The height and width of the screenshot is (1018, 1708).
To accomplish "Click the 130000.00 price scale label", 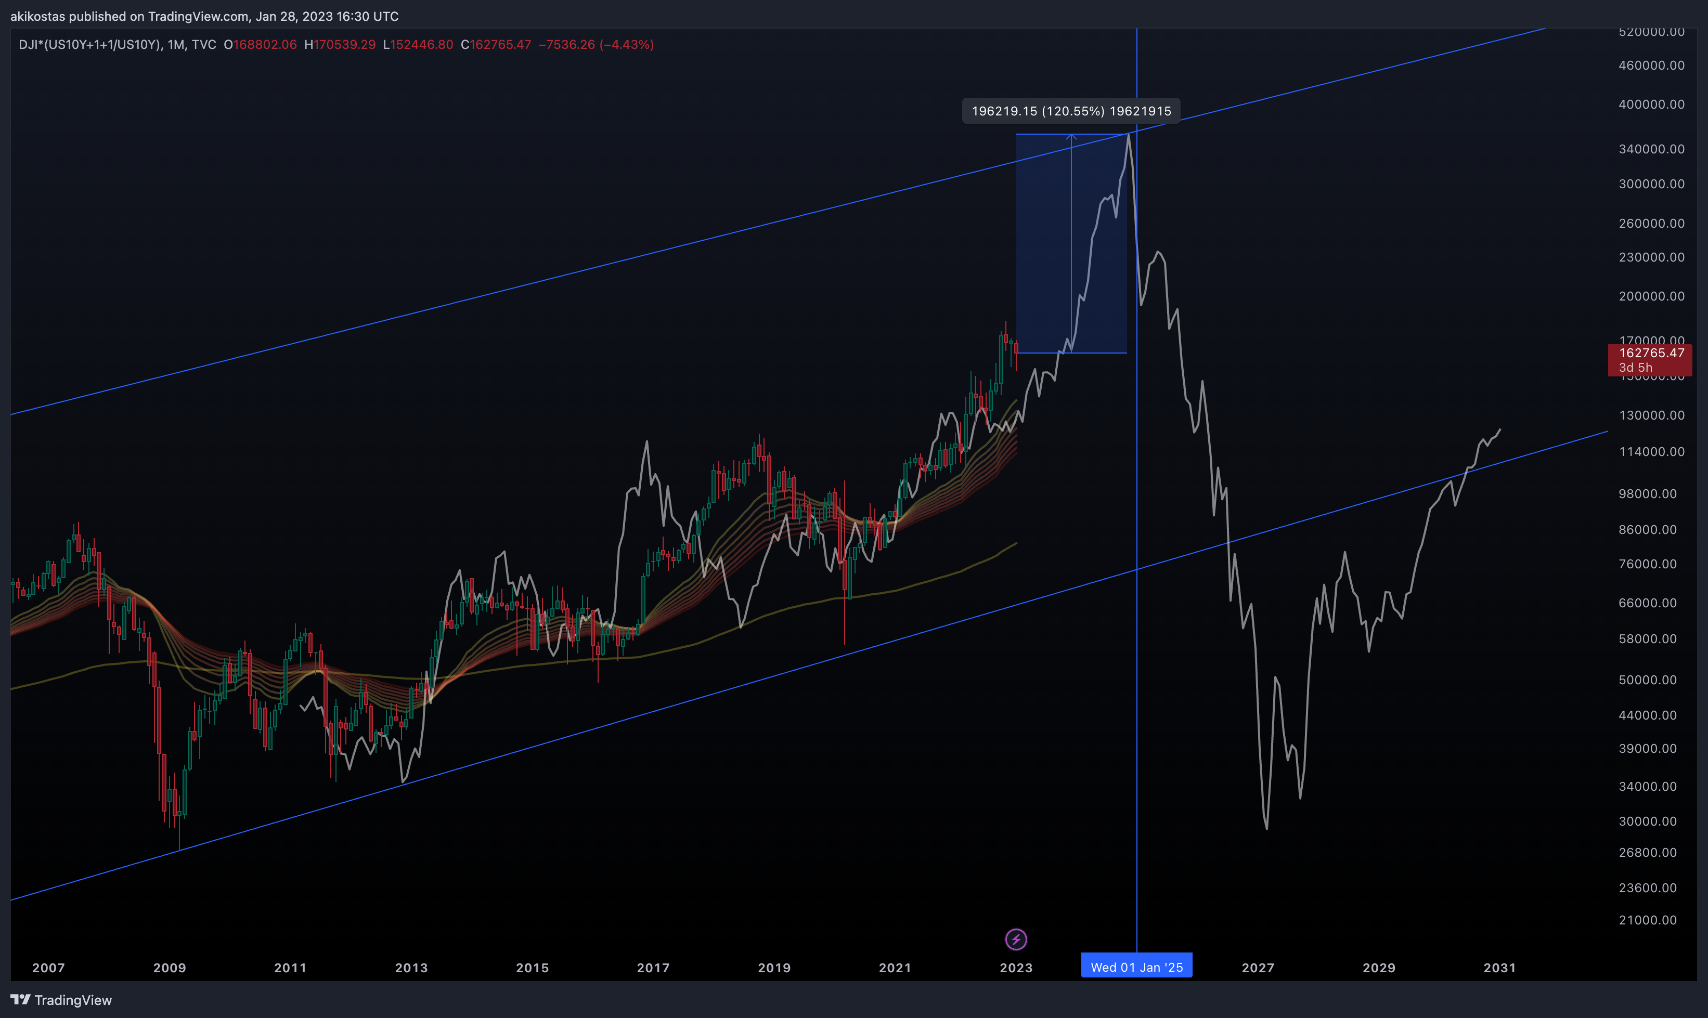I will click(1651, 415).
